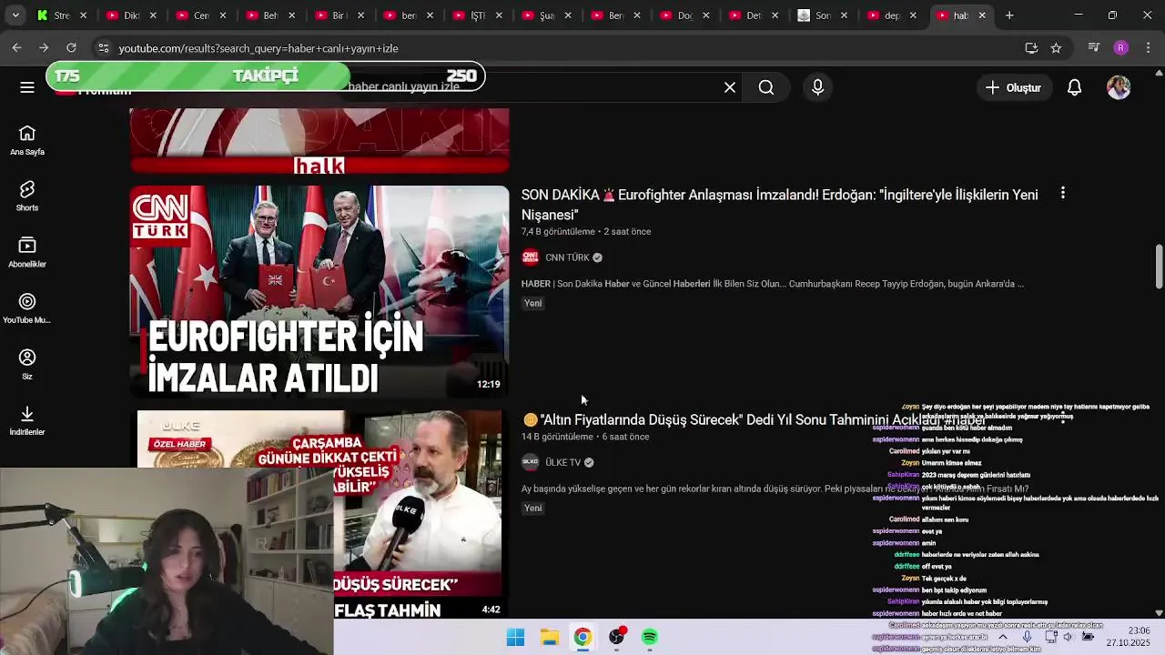Click the taskbar volume speaker icon
This screenshot has width=1165, height=655.
(1068, 637)
